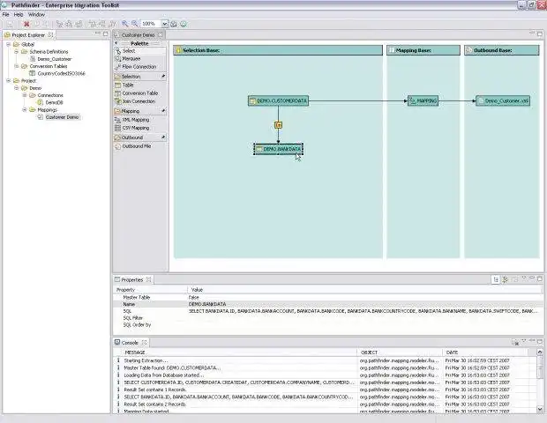The height and width of the screenshot is (423, 547).
Task: Pin the Outbound palette drawer
Action: pyautogui.click(x=163, y=137)
